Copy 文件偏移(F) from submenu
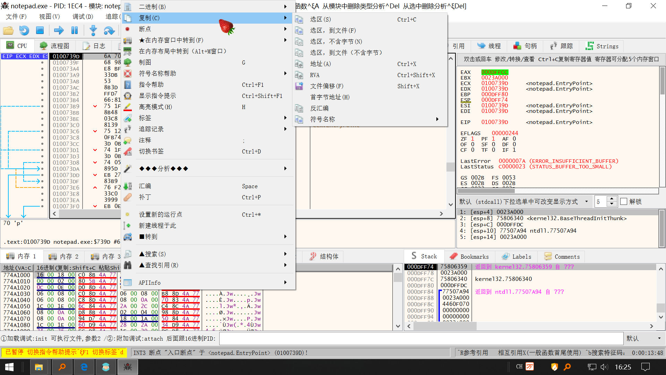 coord(370,86)
